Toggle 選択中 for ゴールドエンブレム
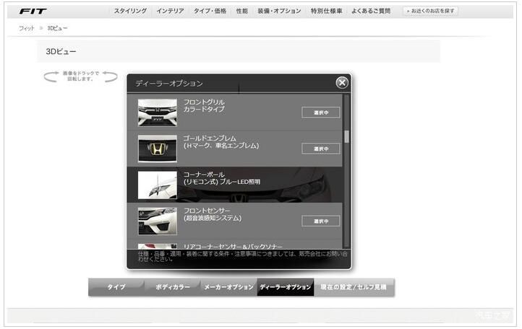Viewport: 522px width, 329px height. coord(321,149)
